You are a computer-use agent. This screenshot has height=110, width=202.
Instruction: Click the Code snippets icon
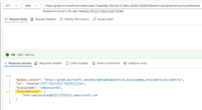tap(68, 63)
